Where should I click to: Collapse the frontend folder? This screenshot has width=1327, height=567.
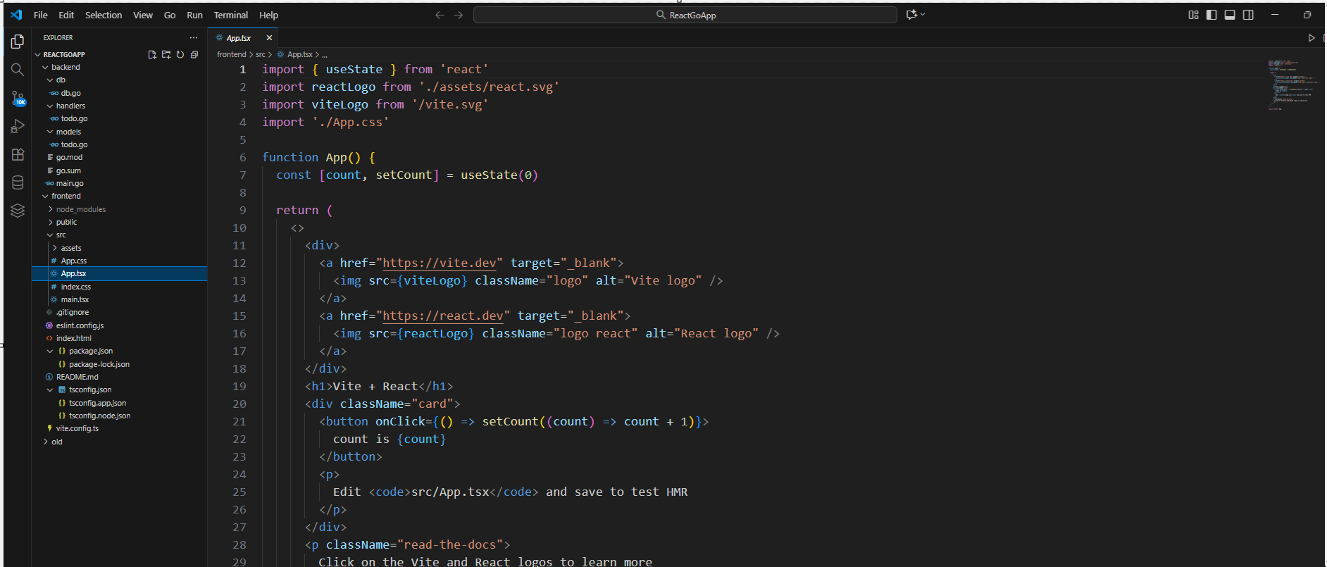45,197
